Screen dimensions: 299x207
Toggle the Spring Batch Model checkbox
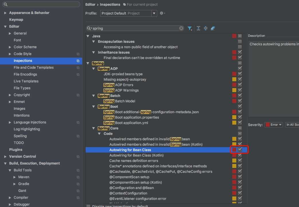pyautogui.click(x=240, y=101)
